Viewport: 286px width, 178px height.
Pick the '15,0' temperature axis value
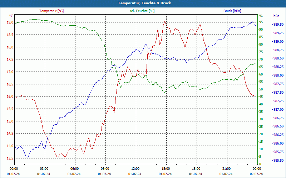click(x=10, y=121)
